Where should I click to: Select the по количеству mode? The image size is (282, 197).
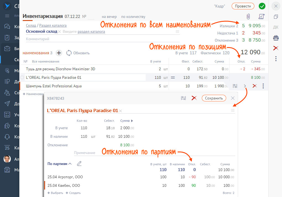[x=133, y=17]
